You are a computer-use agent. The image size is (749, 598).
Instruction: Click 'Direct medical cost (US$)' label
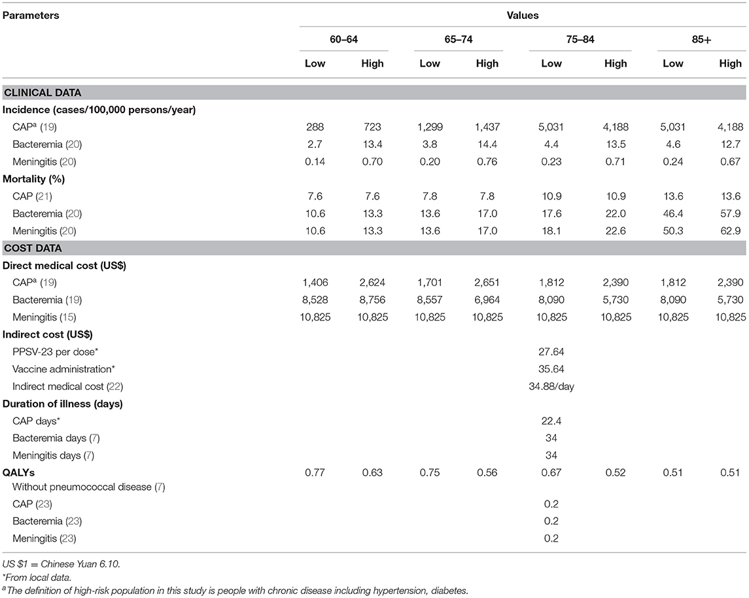coord(64,266)
